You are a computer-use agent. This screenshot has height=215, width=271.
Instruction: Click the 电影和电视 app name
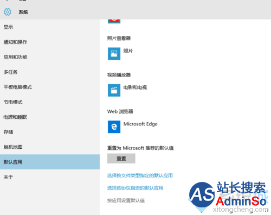[135, 87]
